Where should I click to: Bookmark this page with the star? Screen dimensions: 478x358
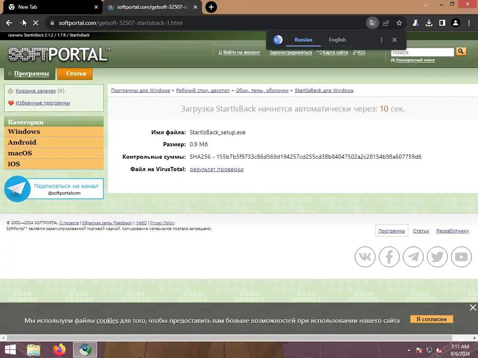(x=399, y=23)
